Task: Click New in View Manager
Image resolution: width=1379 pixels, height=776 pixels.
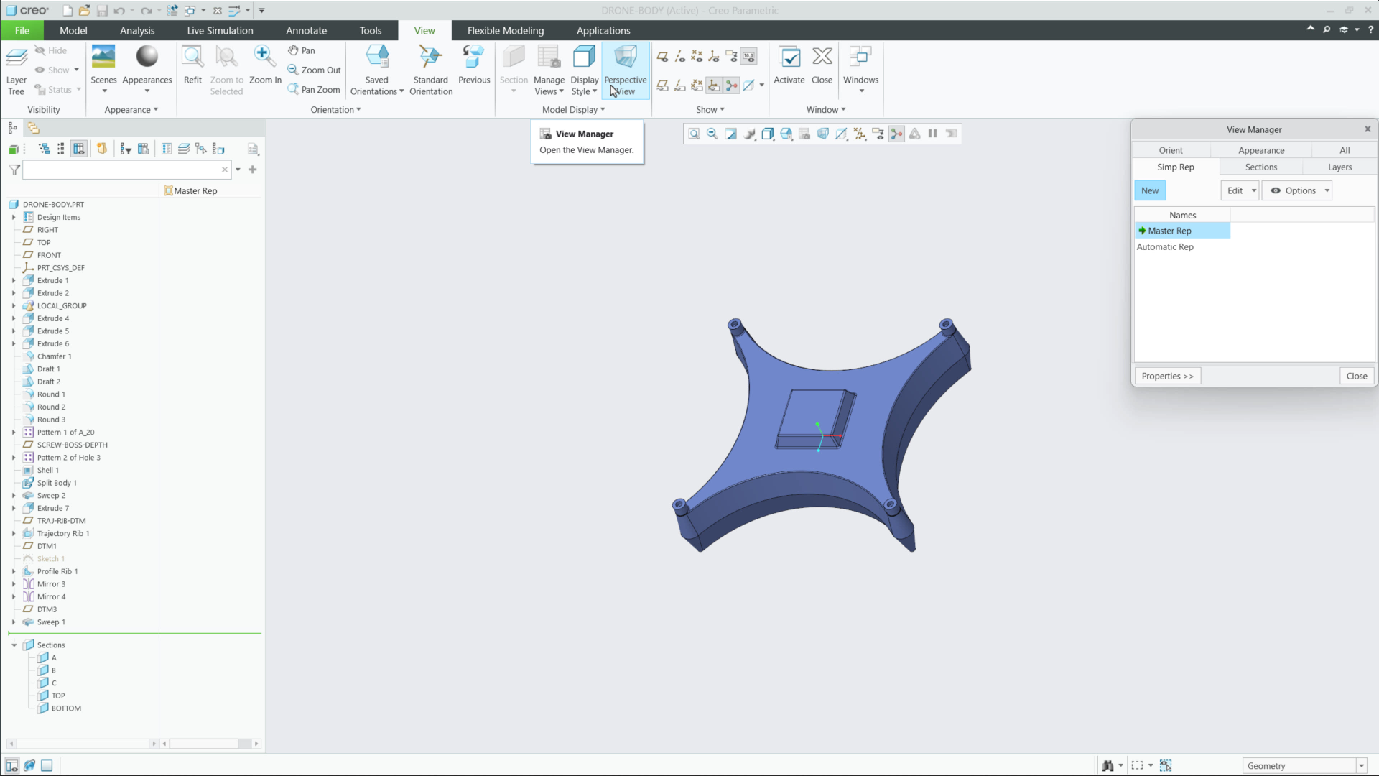Action: click(1150, 190)
